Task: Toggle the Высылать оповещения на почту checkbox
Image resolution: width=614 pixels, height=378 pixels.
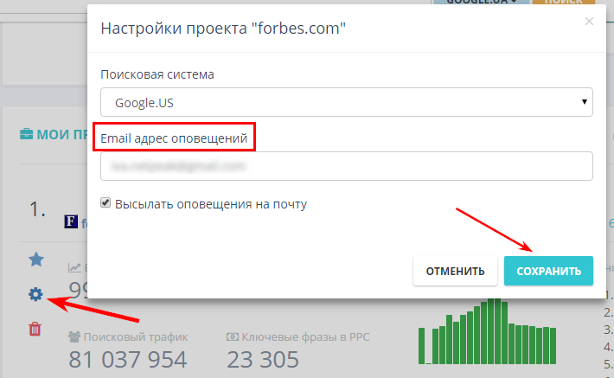Action: (106, 202)
